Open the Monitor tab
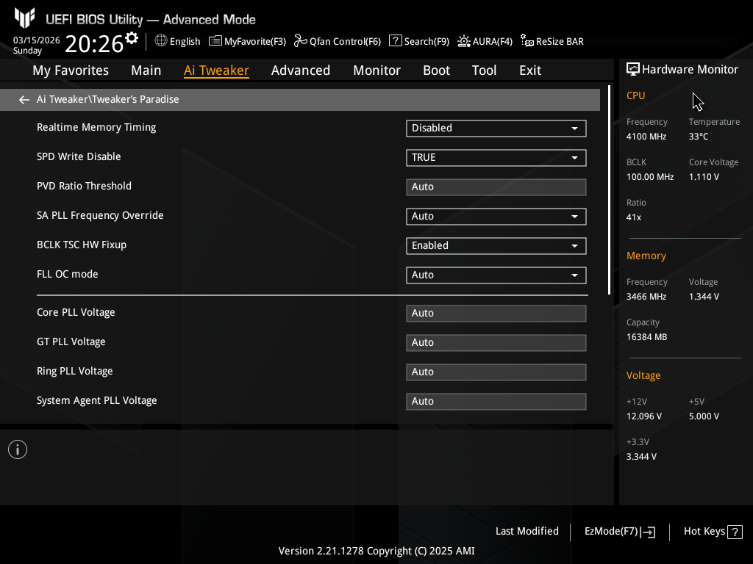 pyautogui.click(x=376, y=70)
